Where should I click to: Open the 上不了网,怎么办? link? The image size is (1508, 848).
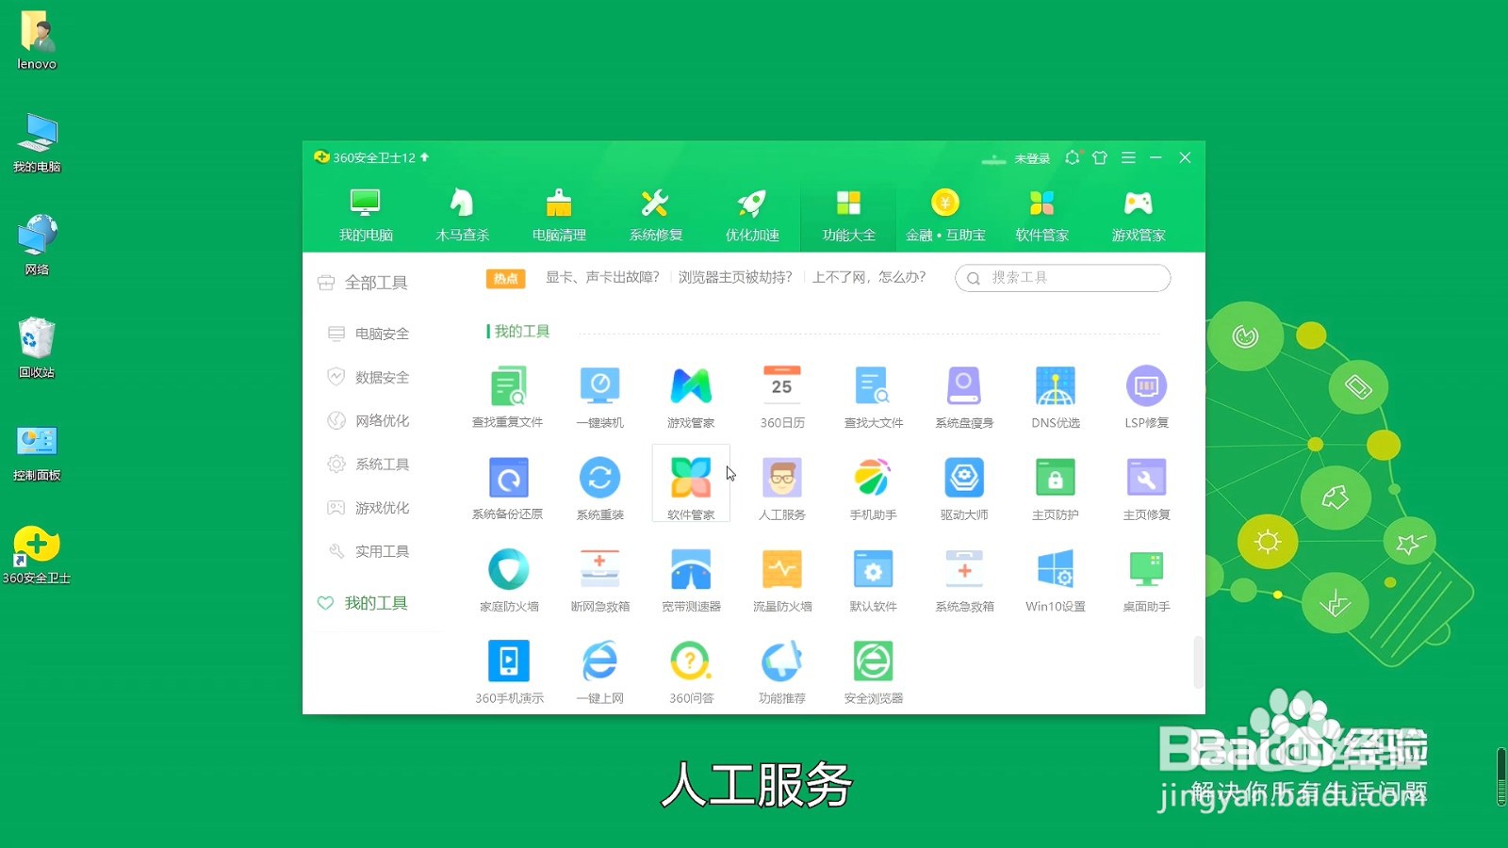click(x=869, y=277)
